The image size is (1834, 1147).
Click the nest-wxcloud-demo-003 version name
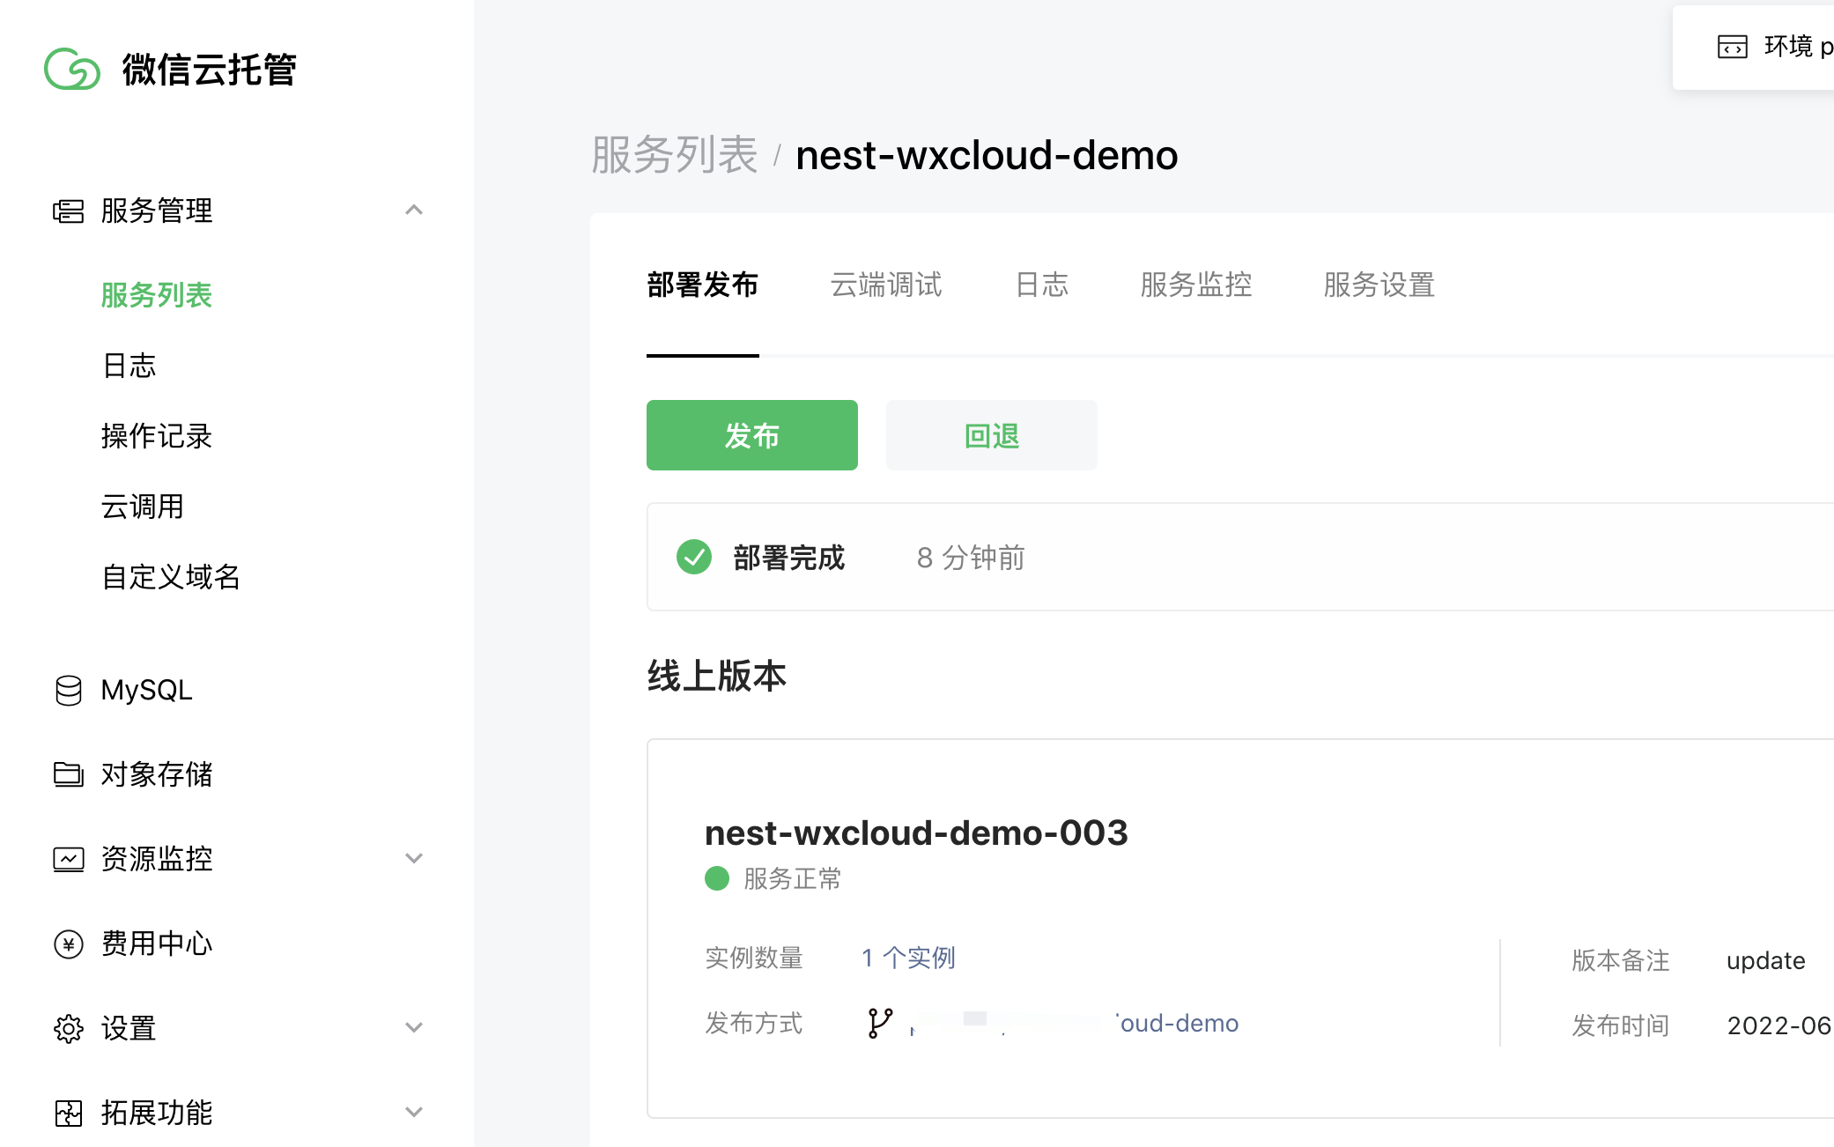916,832
